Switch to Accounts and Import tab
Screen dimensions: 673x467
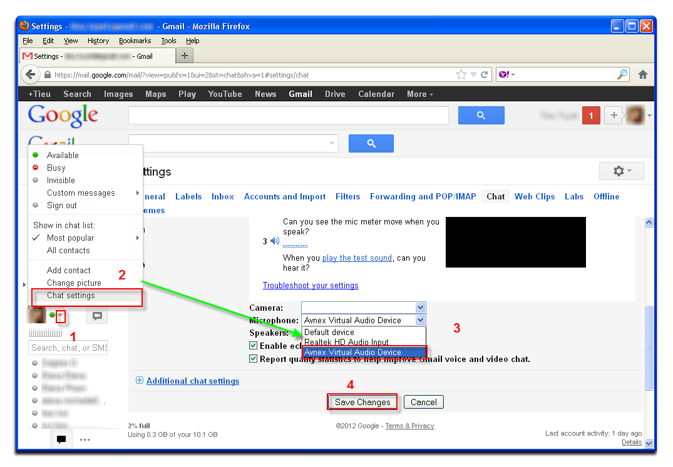pyautogui.click(x=285, y=197)
